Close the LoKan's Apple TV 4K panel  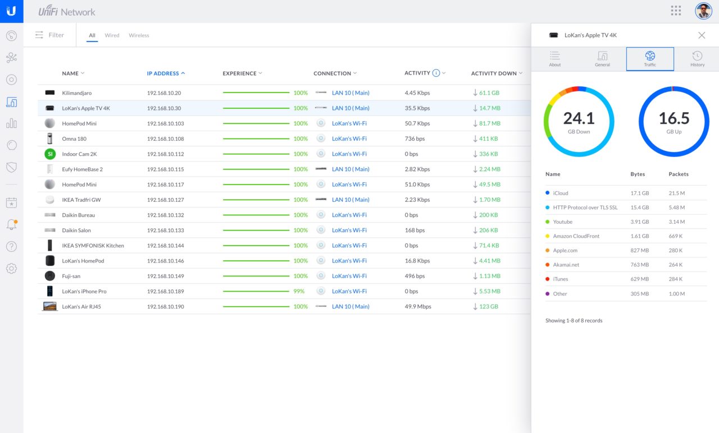point(702,35)
